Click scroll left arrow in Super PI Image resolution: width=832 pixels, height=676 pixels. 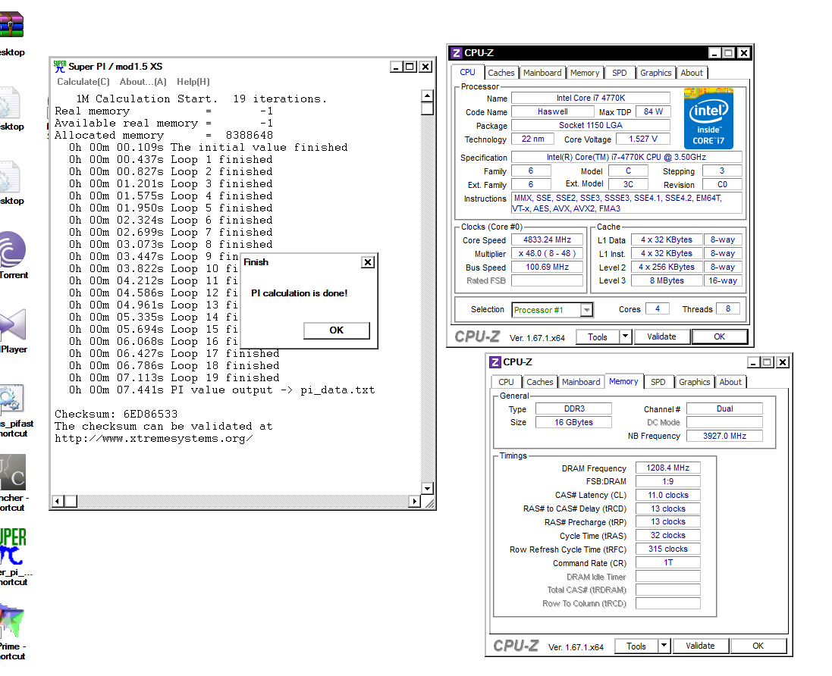pyautogui.click(x=58, y=501)
